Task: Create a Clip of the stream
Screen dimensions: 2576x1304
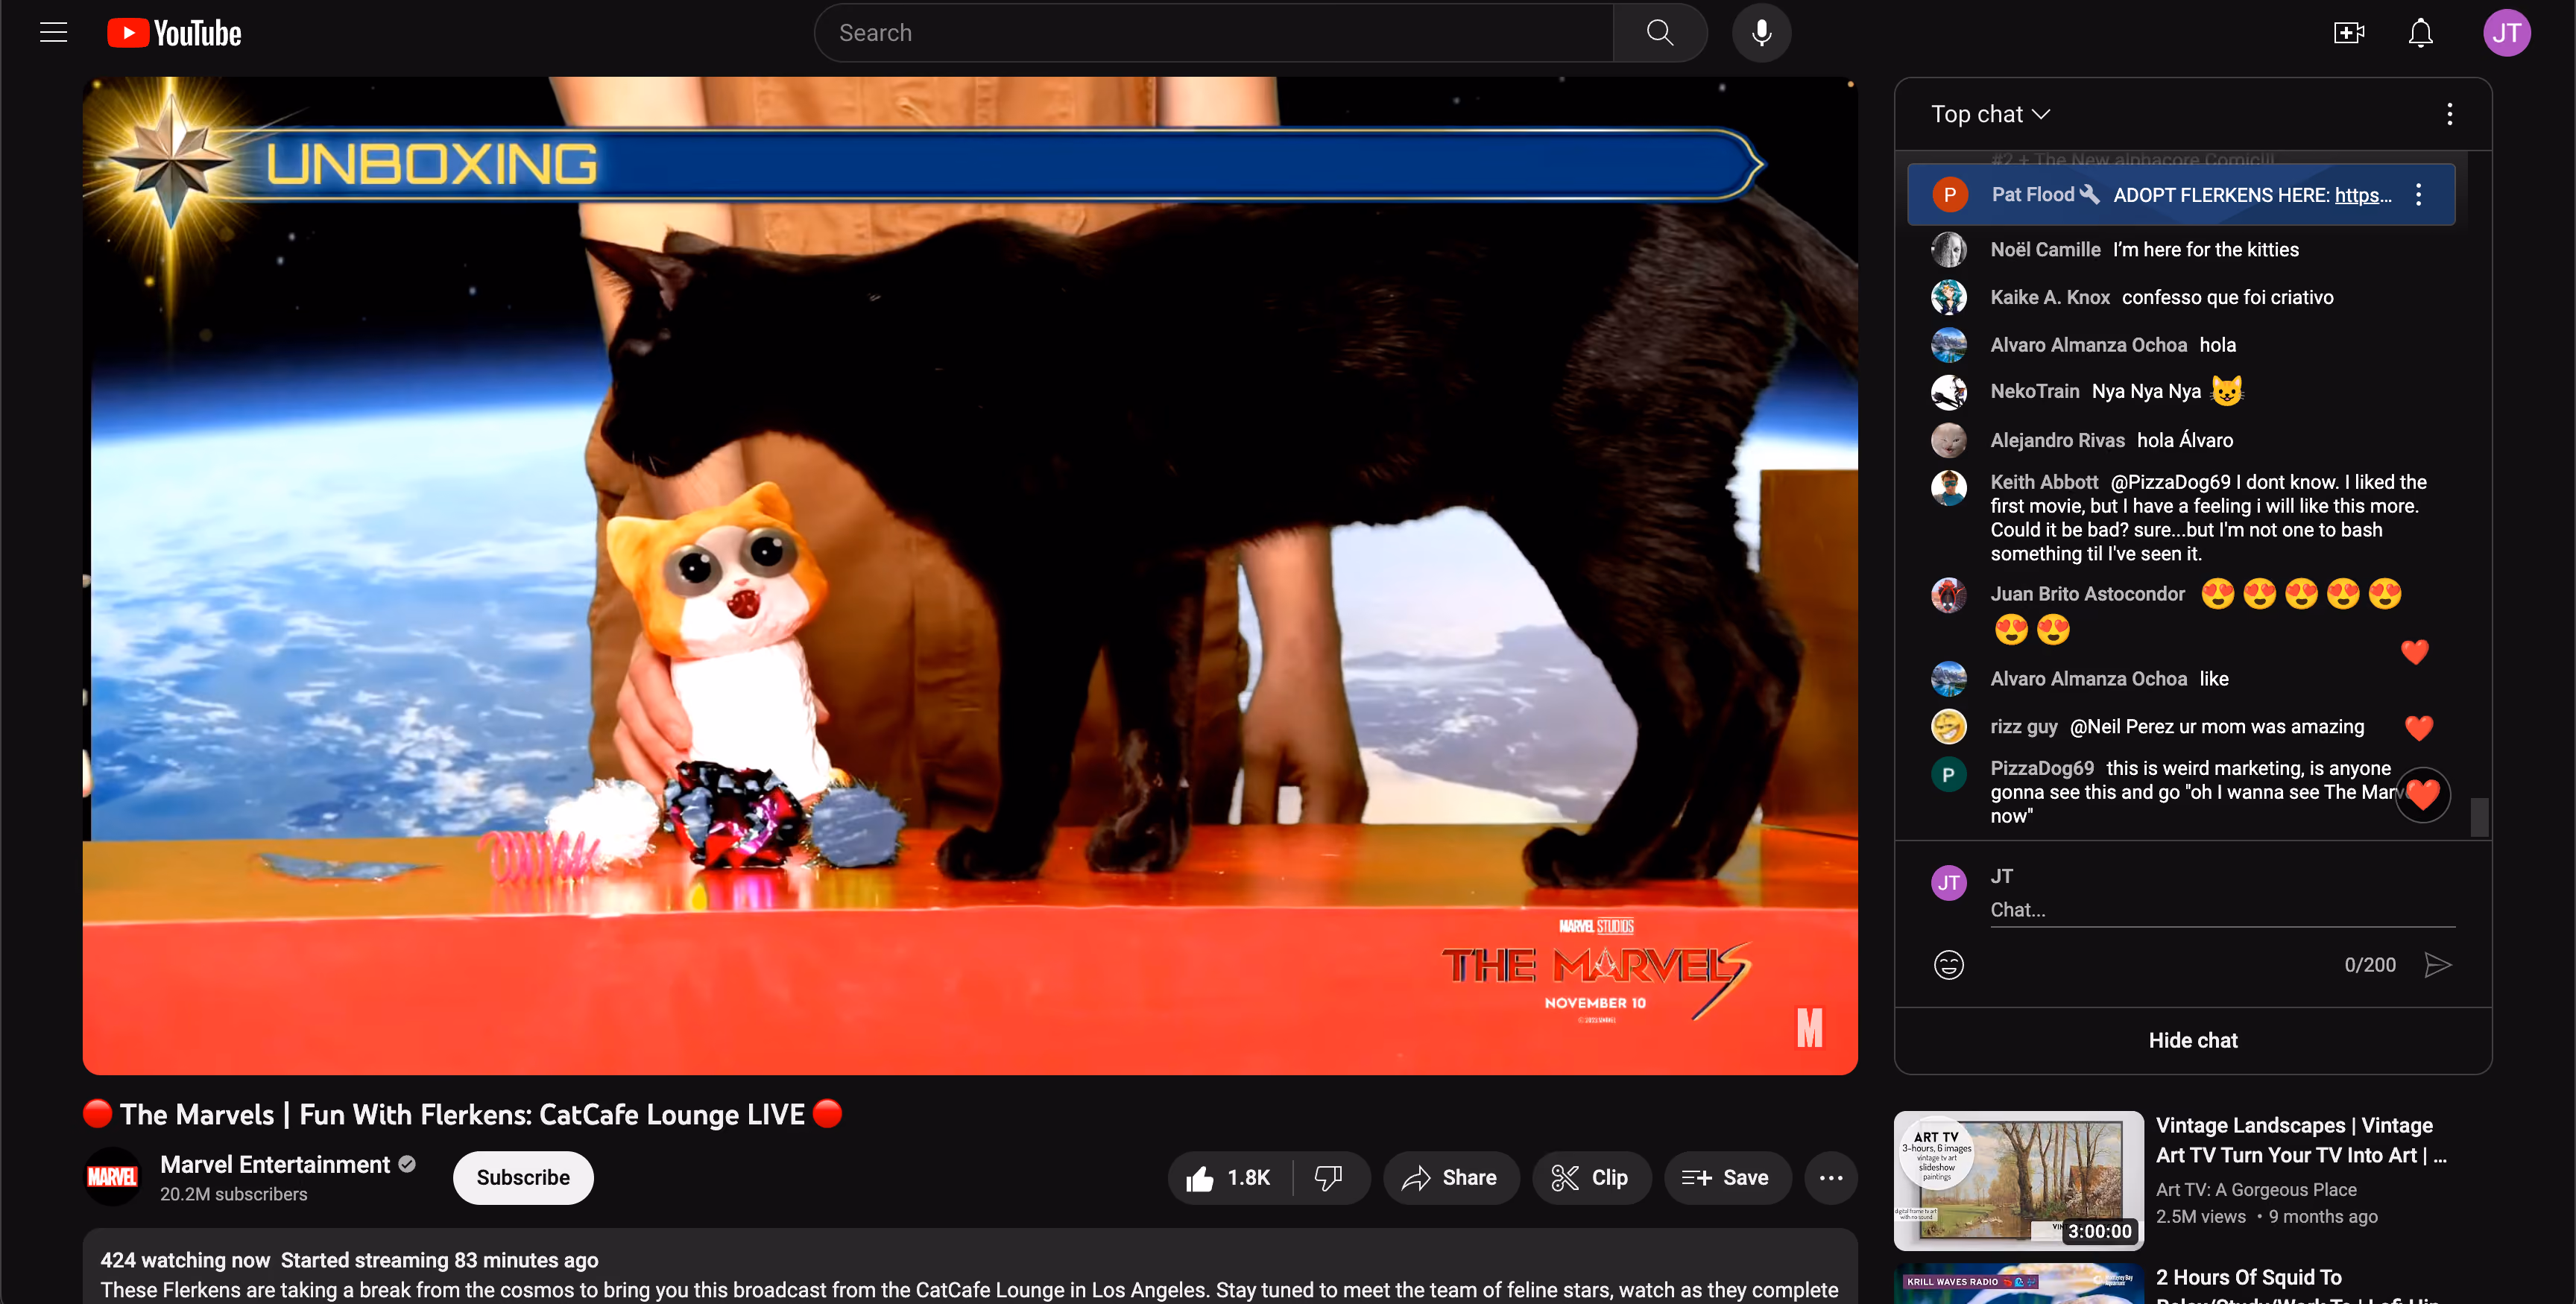Action: click(x=1591, y=1178)
